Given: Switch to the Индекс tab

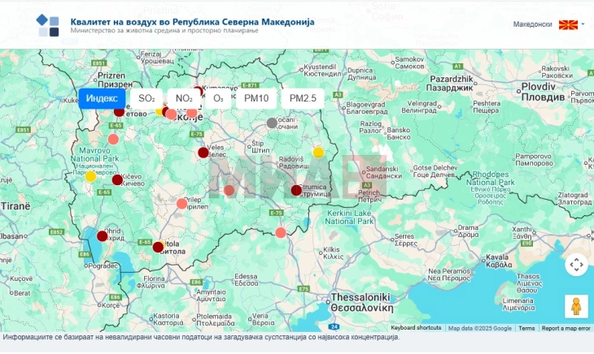Looking at the screenshot, I should 102,98.
